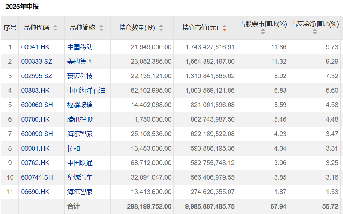Click sort icon next to 品种代码 header
The width and height of the screenshot is (343, 214).
(x=55, y=28)
